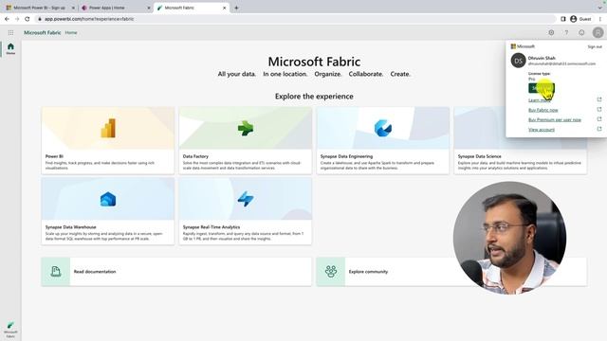This screenshot has width=607, height=341.
Task: Click the Synapse Data Warehouse house icon
Action: click(x=108, y=200)
